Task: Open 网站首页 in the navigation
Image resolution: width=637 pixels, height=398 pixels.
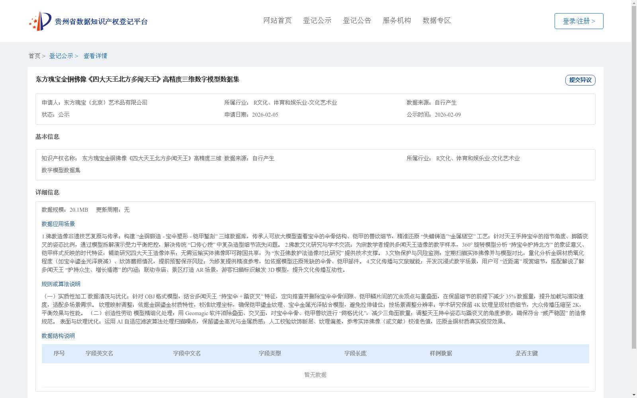Action: 277,20
